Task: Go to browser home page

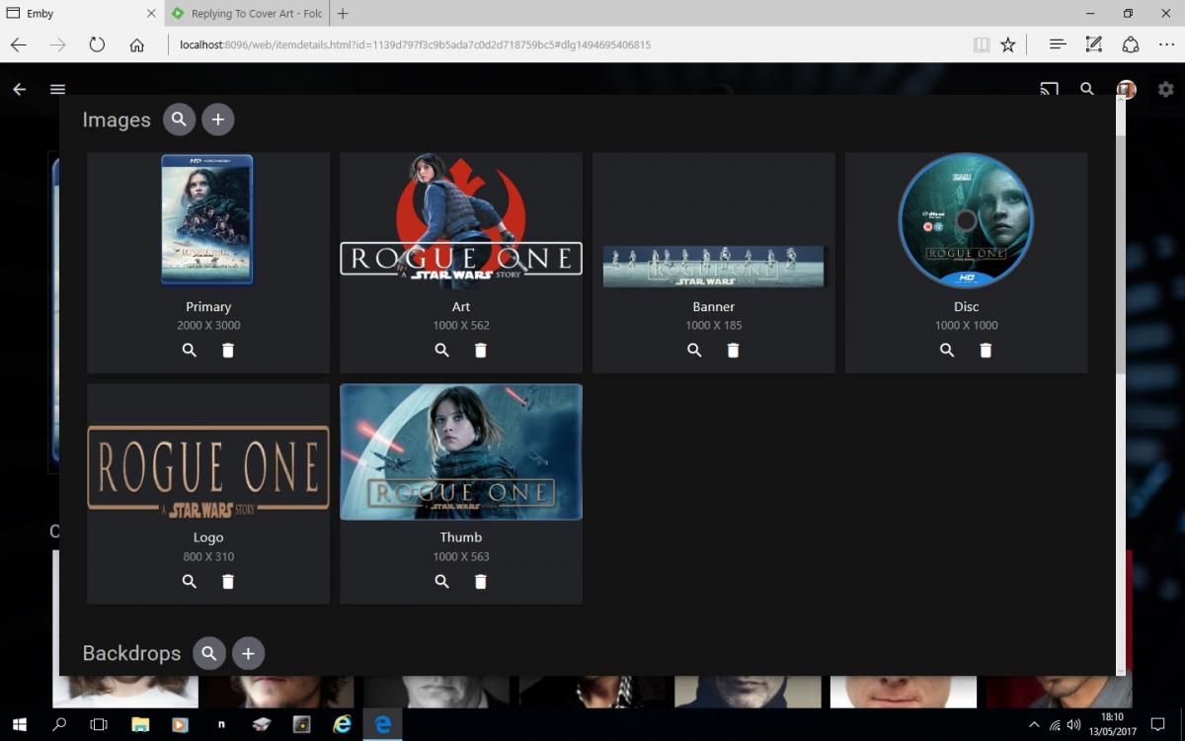Action: click(137, 44)
